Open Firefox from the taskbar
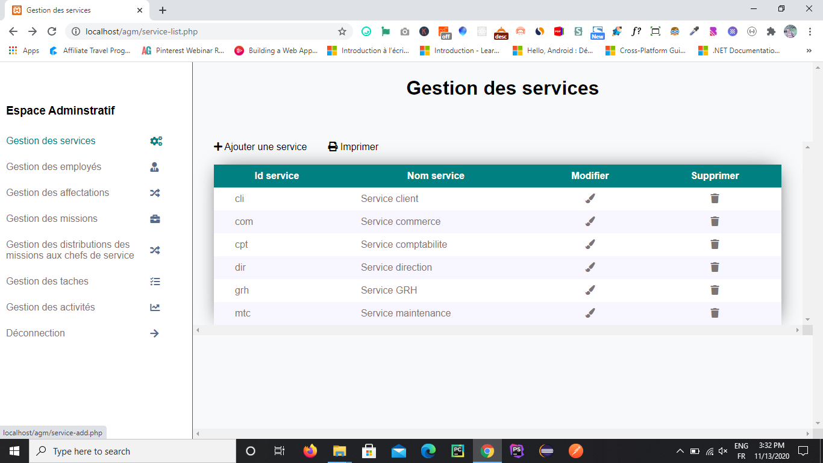Viewport: 823px width, 463px height. click(x=310, y=451)
